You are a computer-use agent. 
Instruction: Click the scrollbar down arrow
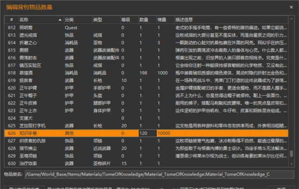tap(292, 164)
